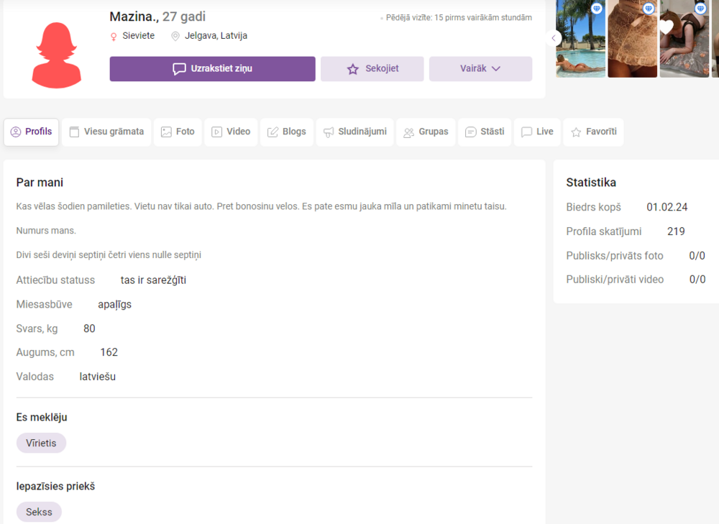
Task: Click the Sekojiet follow button
Action: (372, 69)
